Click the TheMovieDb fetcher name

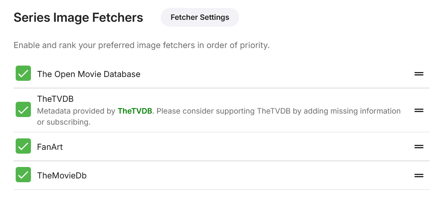[62, 176]
